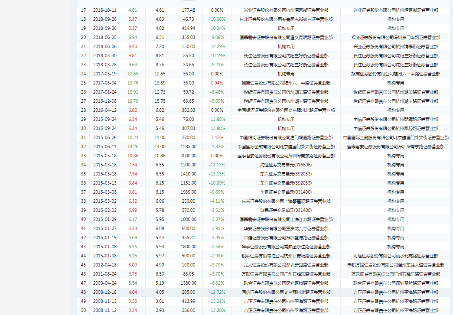The height and width of the screenshot is (315, 453).
Task: Click buyer 海通证券交易单元(016606)
Action: [x=286, y=165]
